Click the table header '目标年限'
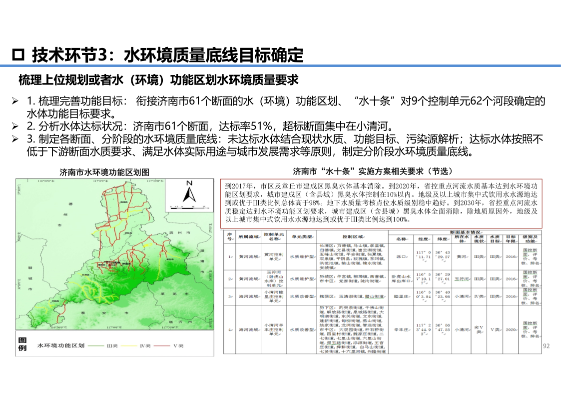 point(511,239)
